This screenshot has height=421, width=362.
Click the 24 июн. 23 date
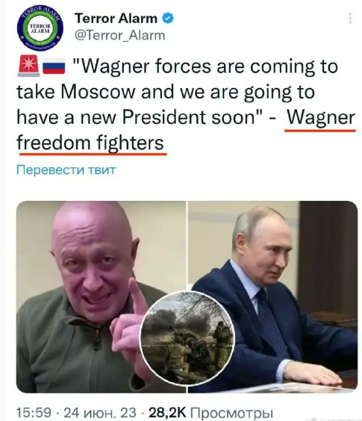tap(100, 412)
